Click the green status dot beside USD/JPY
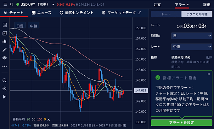 pyautogui.click(x=18, y=4)
